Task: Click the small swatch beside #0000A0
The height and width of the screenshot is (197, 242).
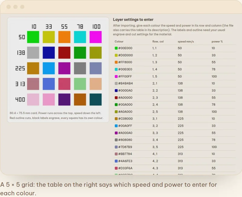Action: click(116, 90)
